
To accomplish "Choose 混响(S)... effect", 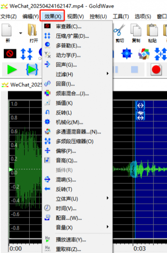I will coord(77,180).
